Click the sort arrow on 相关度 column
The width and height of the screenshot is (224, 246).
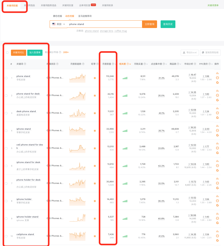tap(130, 64)
